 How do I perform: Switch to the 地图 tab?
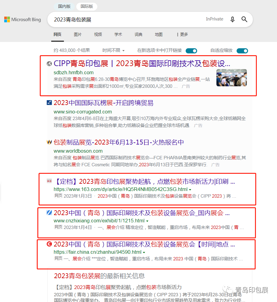159,34
